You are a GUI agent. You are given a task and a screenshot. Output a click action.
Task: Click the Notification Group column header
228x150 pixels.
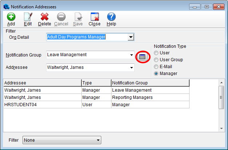tap(150, 83)
